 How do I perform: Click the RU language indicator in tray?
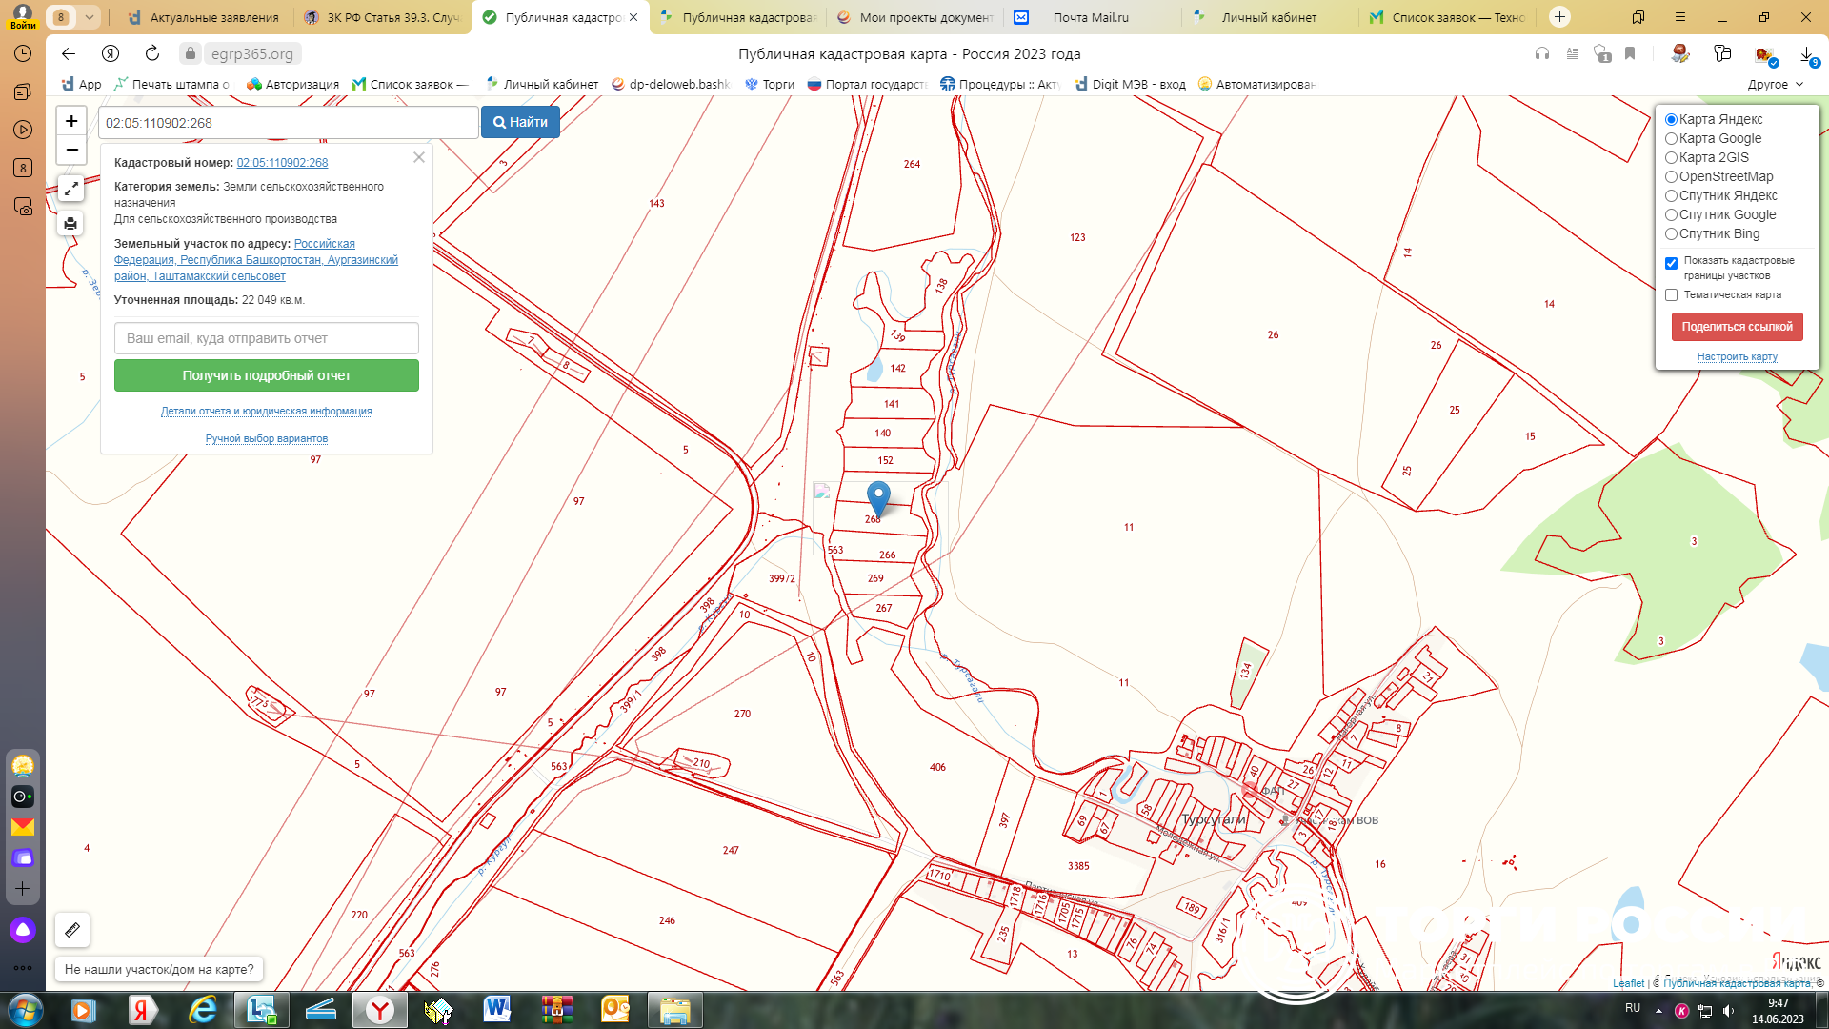point(1633,1008)
